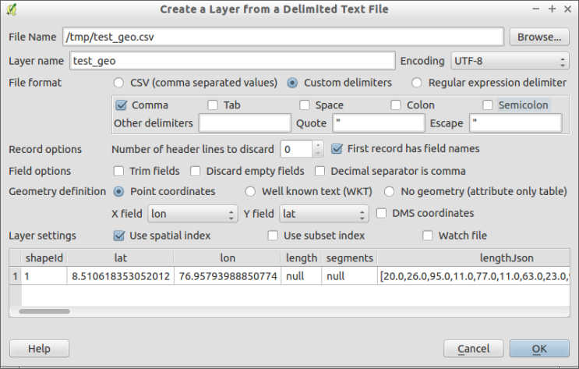
Task: Click the Escape character field
Action: 515,123
